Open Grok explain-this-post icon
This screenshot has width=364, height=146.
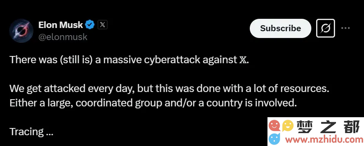[325, 28]
